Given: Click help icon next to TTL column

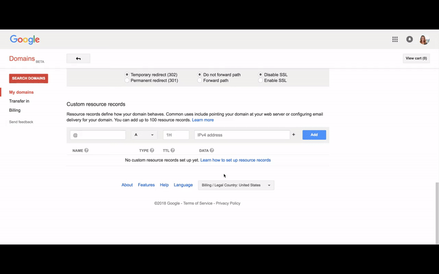Looking at the screenshot, I should coord(172,150).
